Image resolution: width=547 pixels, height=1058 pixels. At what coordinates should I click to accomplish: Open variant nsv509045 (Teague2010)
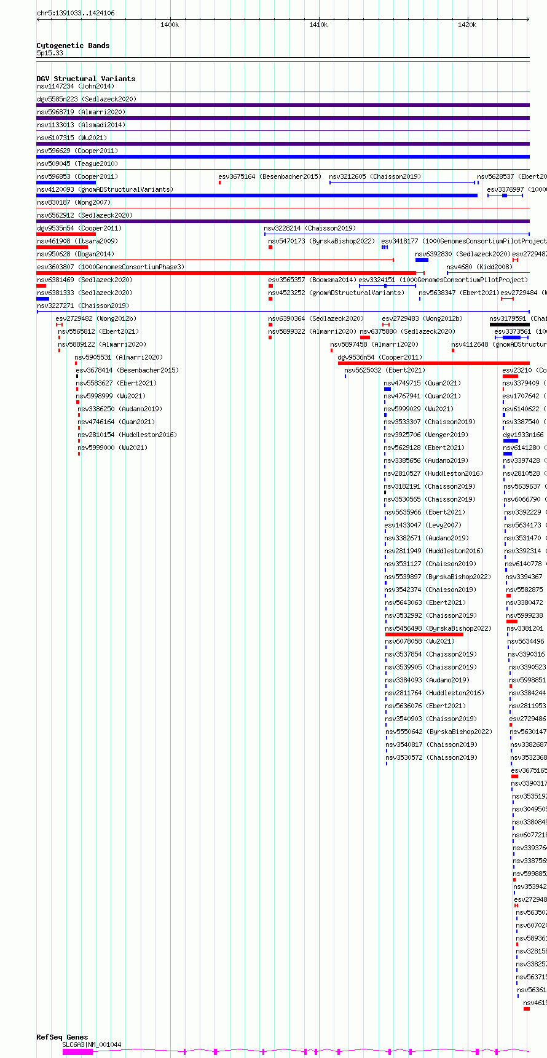pos(77,164)
